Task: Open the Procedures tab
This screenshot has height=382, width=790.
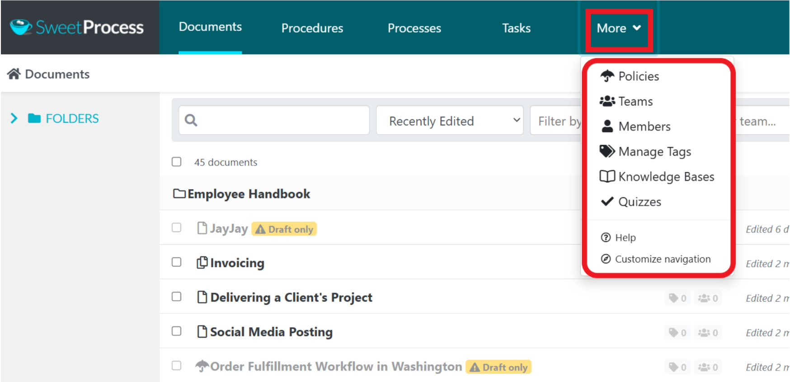Action: [x=312, y=28]
